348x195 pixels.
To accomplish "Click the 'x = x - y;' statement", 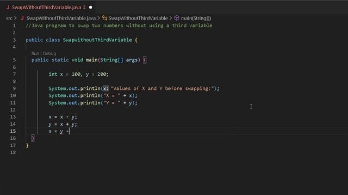I will point(63,117).
